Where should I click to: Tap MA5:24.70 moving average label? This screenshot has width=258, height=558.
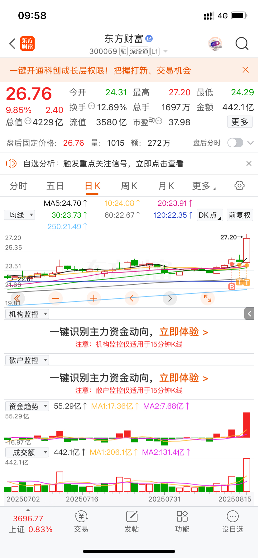tap(65, 203)
